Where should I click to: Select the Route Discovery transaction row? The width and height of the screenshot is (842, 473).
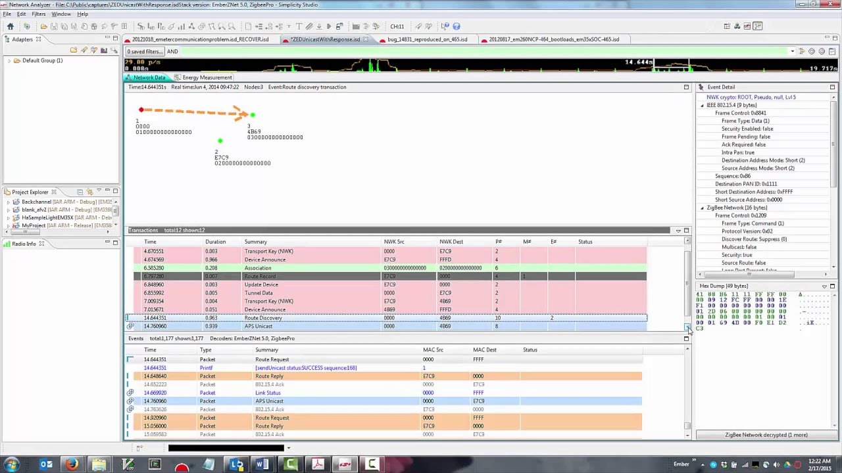[x=386, y=318]
